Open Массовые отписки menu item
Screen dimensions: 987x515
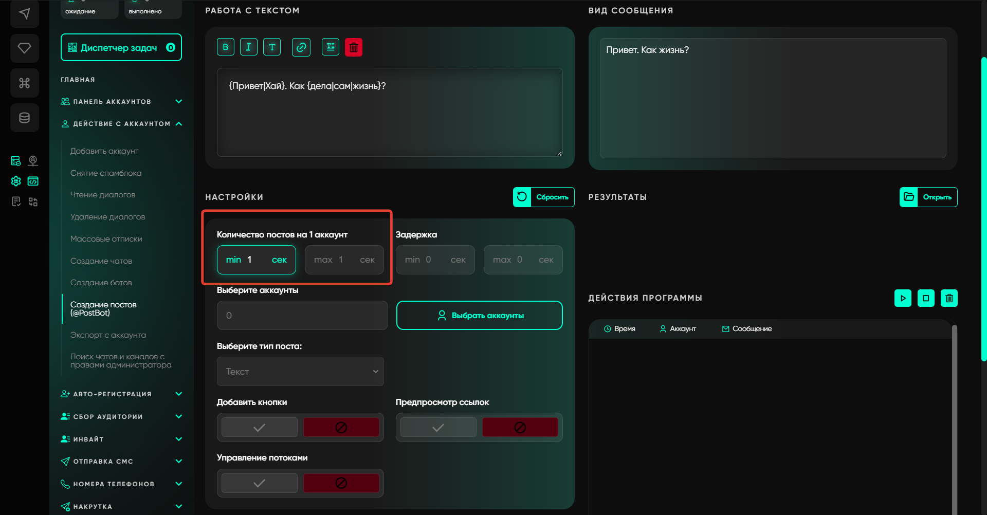tap(106, 239)
